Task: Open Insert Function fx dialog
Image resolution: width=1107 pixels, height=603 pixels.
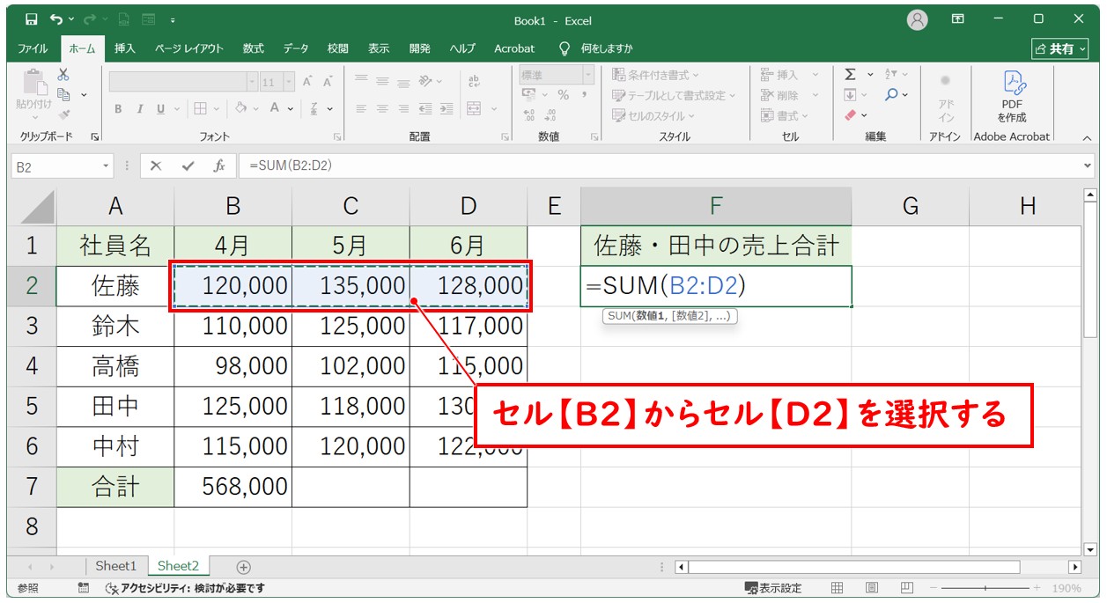Action: click(219, 165)
